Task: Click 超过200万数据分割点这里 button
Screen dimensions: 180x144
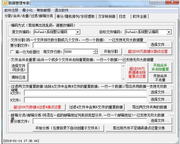Action: [x=148, y=52]
